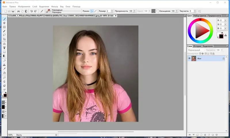Open the paper texture dropdown in toolbar
Image resolution: width=230 pixels, height=138 pixels.
pyautogui.click(x=156, y=11)
